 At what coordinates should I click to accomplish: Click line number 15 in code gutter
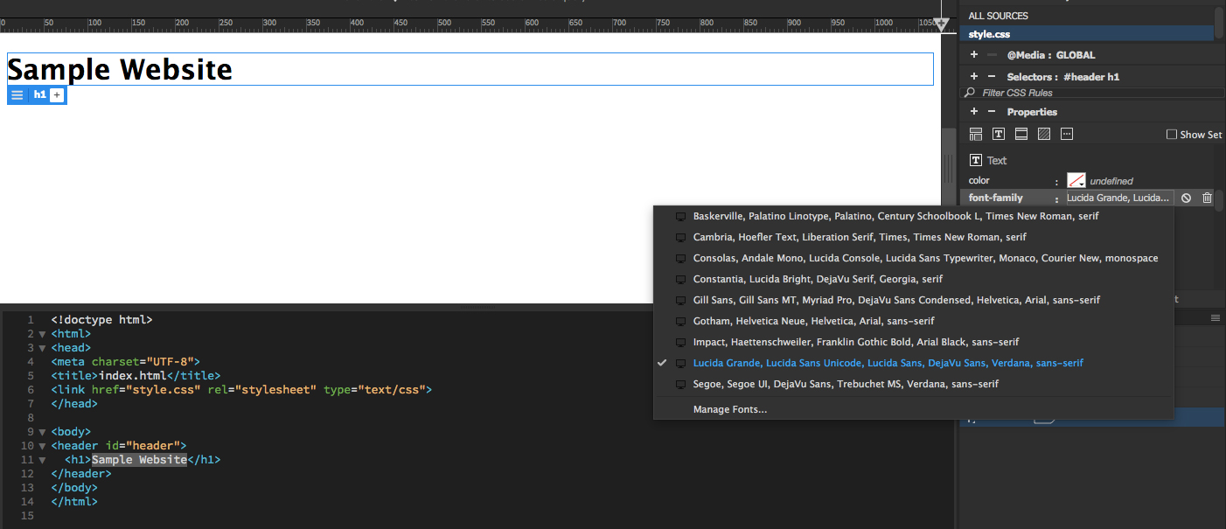28,516
